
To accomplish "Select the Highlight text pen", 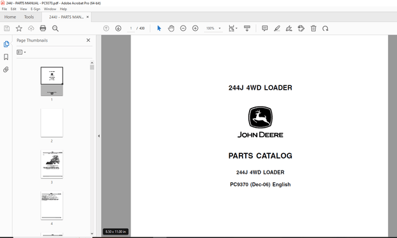I will pyautogui.click(x=277, y=28).
